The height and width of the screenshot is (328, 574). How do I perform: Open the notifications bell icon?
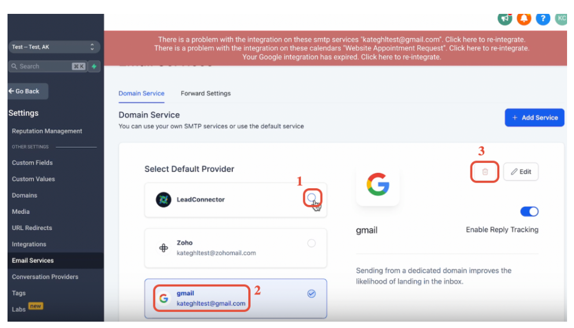[x=524, y=18]
